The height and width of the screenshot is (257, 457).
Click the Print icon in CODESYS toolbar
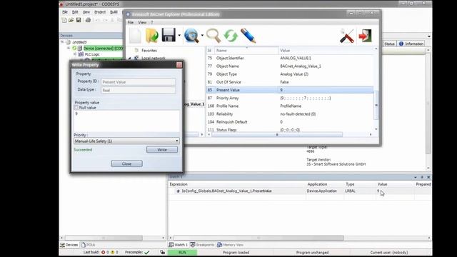[88, 20]
